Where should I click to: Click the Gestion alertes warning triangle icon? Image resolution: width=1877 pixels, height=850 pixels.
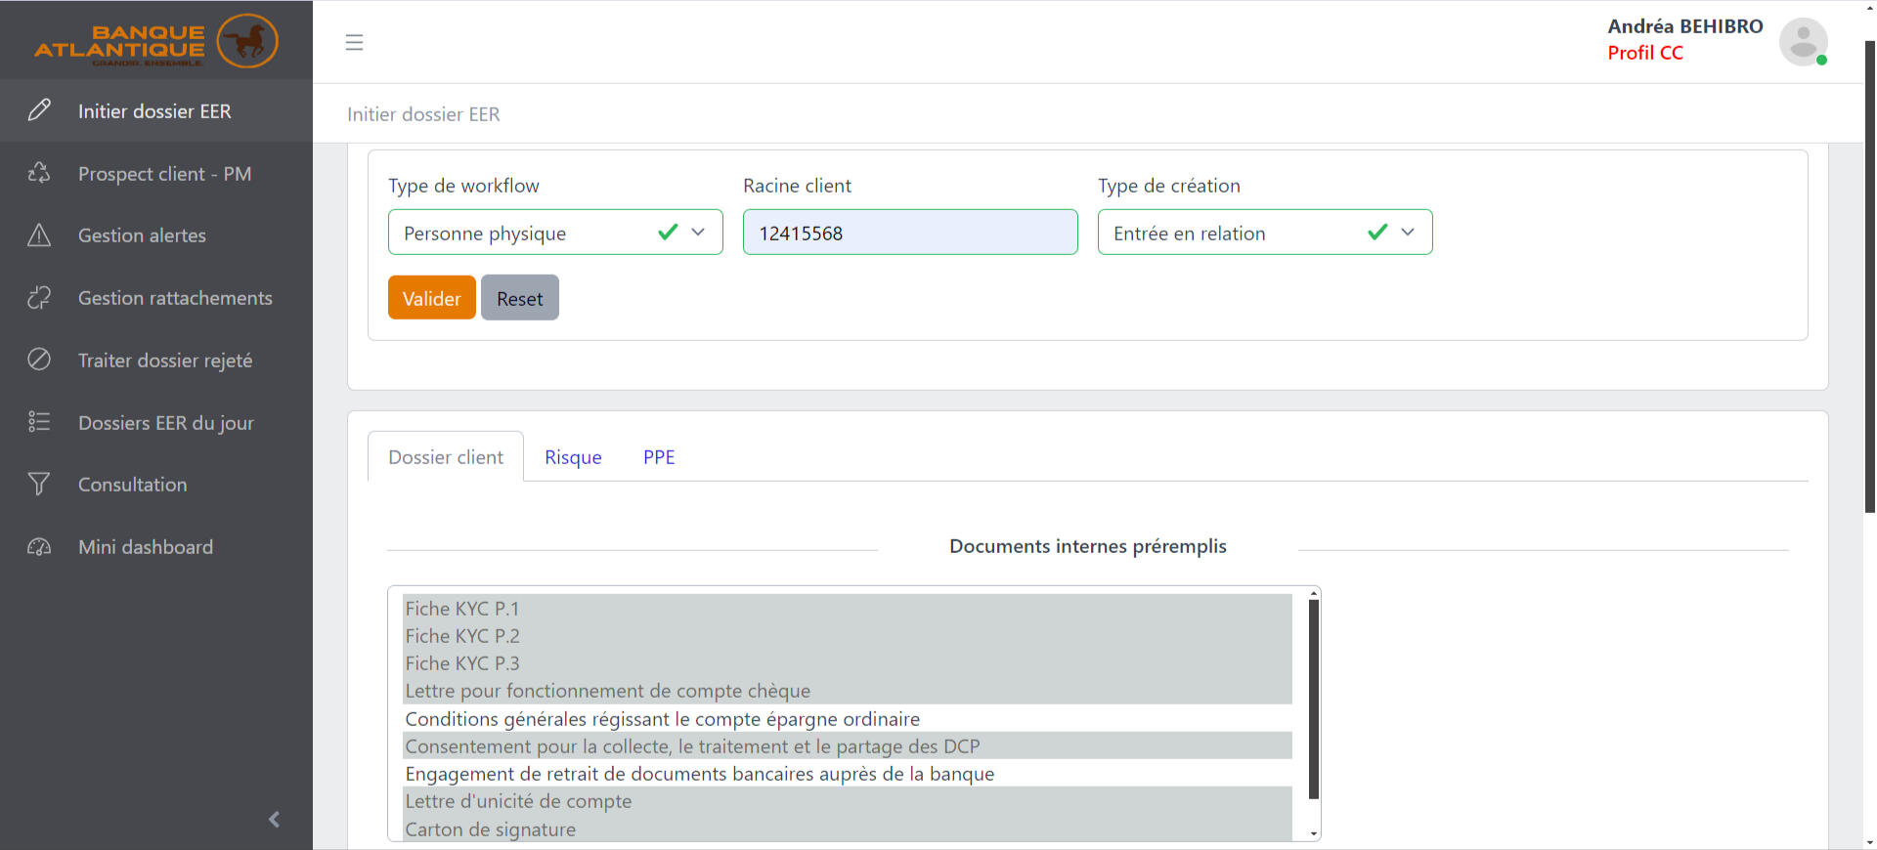click(39, 235)
